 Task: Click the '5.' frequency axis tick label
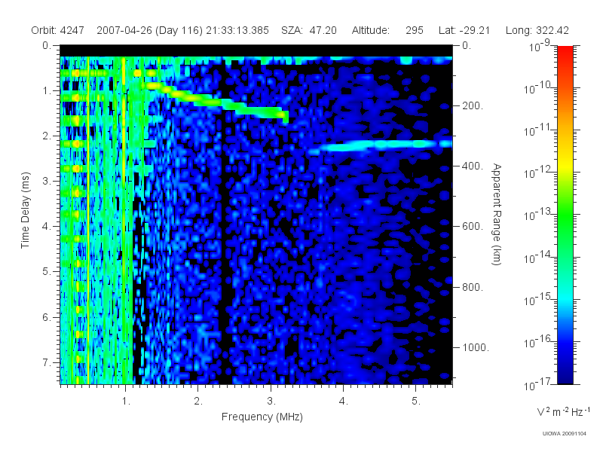416,402
